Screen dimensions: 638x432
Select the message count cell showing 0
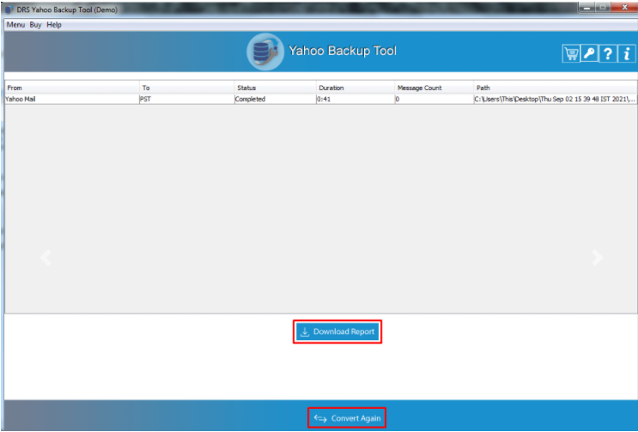click(434, 99)
